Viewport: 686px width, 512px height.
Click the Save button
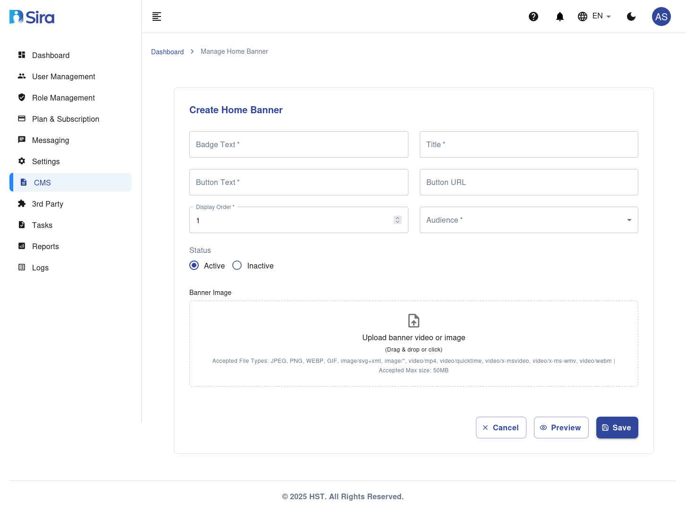(617, 428)
